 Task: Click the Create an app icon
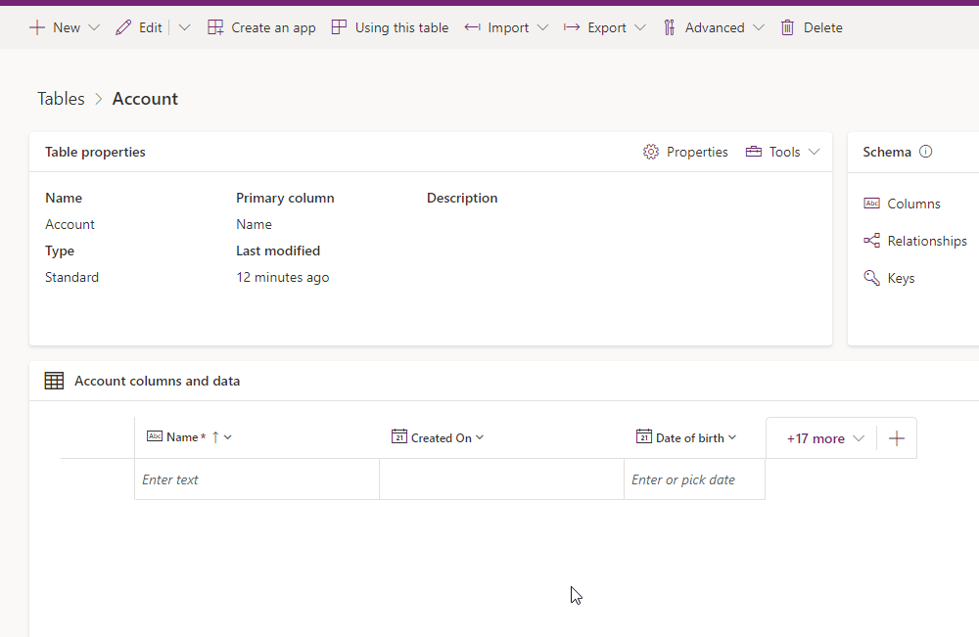coord(215,27)
